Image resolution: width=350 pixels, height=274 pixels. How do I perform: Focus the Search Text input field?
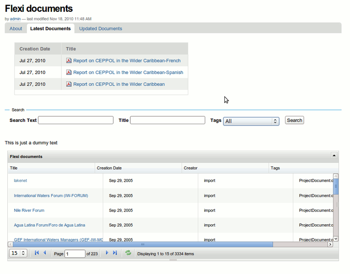(x=75, y=120)
